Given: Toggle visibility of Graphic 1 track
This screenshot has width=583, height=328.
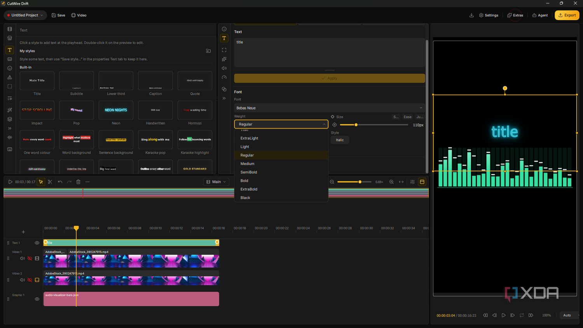Looking at the screenshot, I should (37, 299).
